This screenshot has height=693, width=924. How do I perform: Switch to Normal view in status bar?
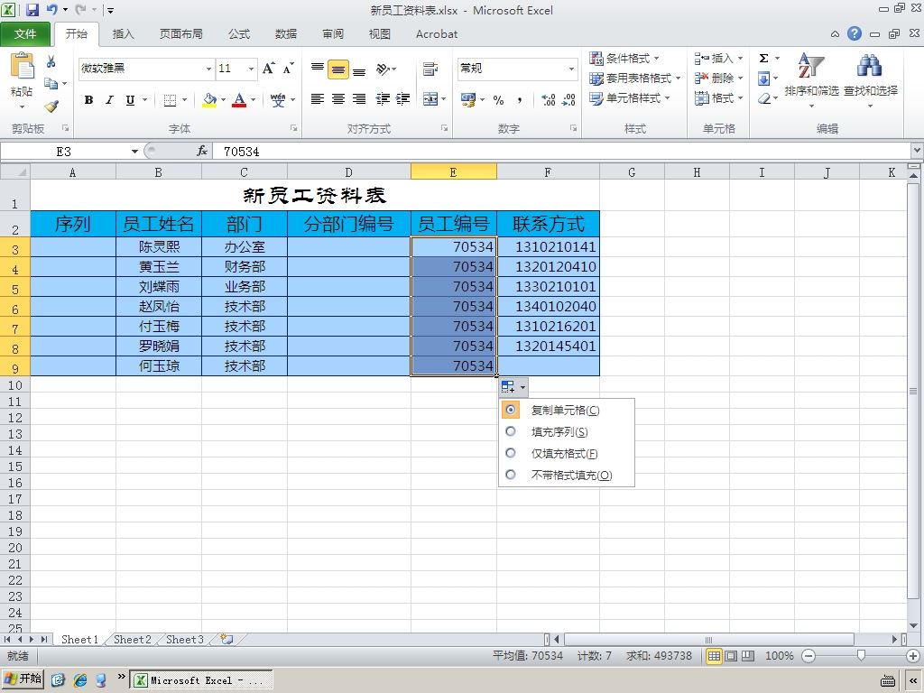pyautogui.click(x=714, y=656)
